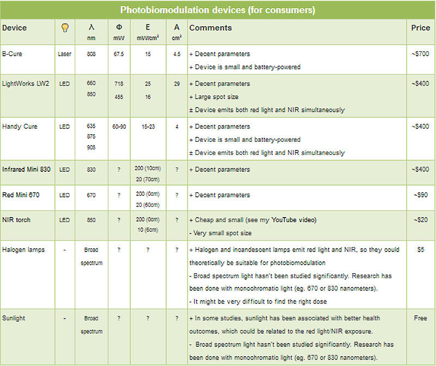
Task: Open the Red Mini 670 link
Action: [21, 195]
